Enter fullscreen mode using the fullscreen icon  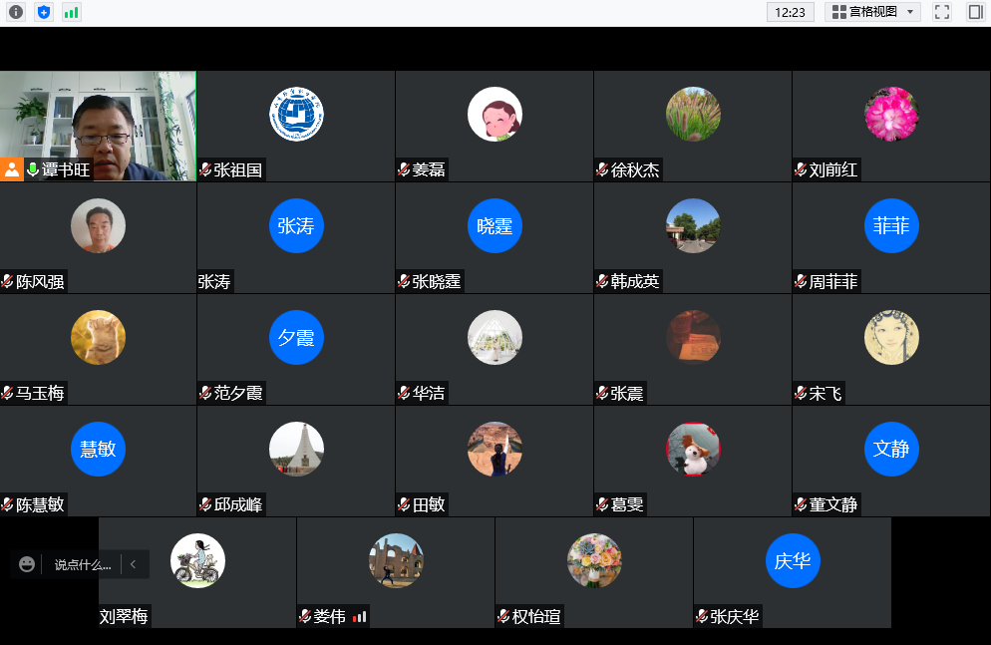tap(942, 12)
